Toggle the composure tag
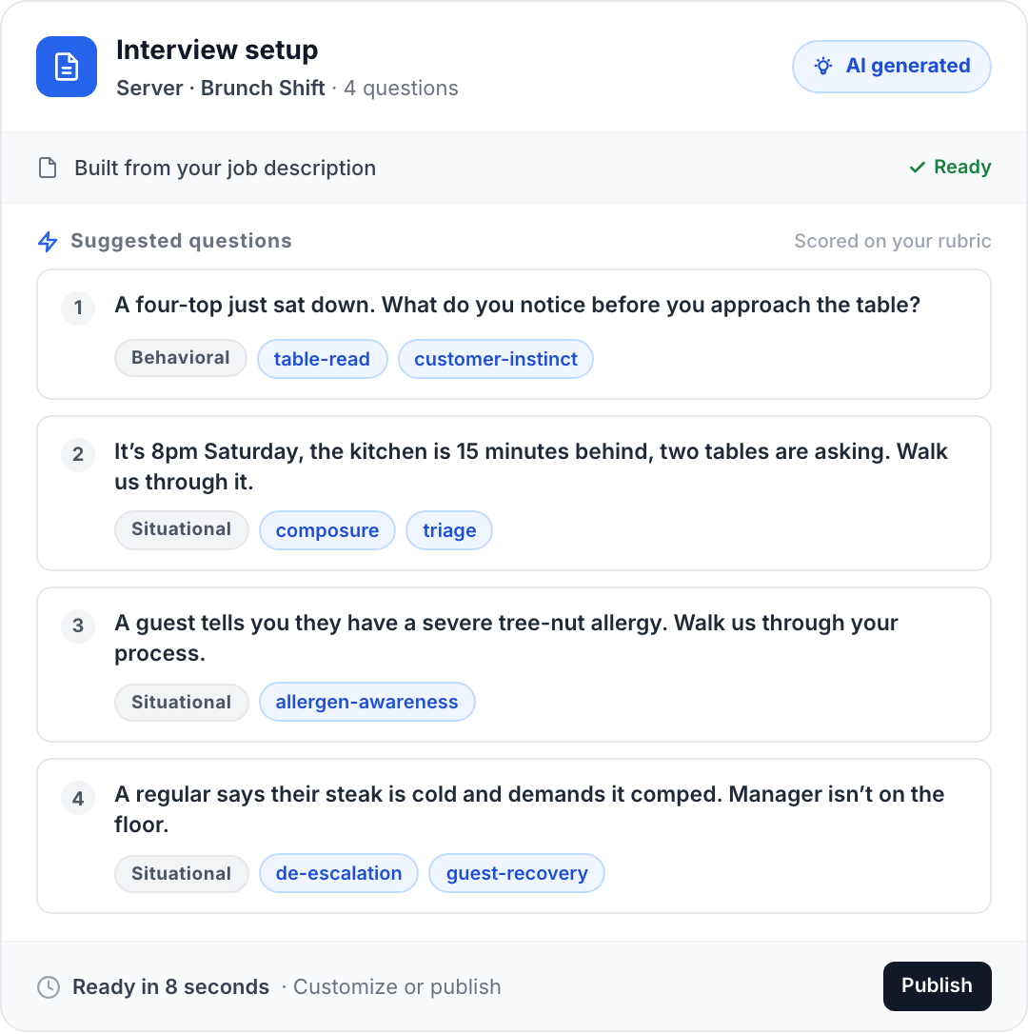Viewport: 1028px width, 1034px height. point(327,529)
